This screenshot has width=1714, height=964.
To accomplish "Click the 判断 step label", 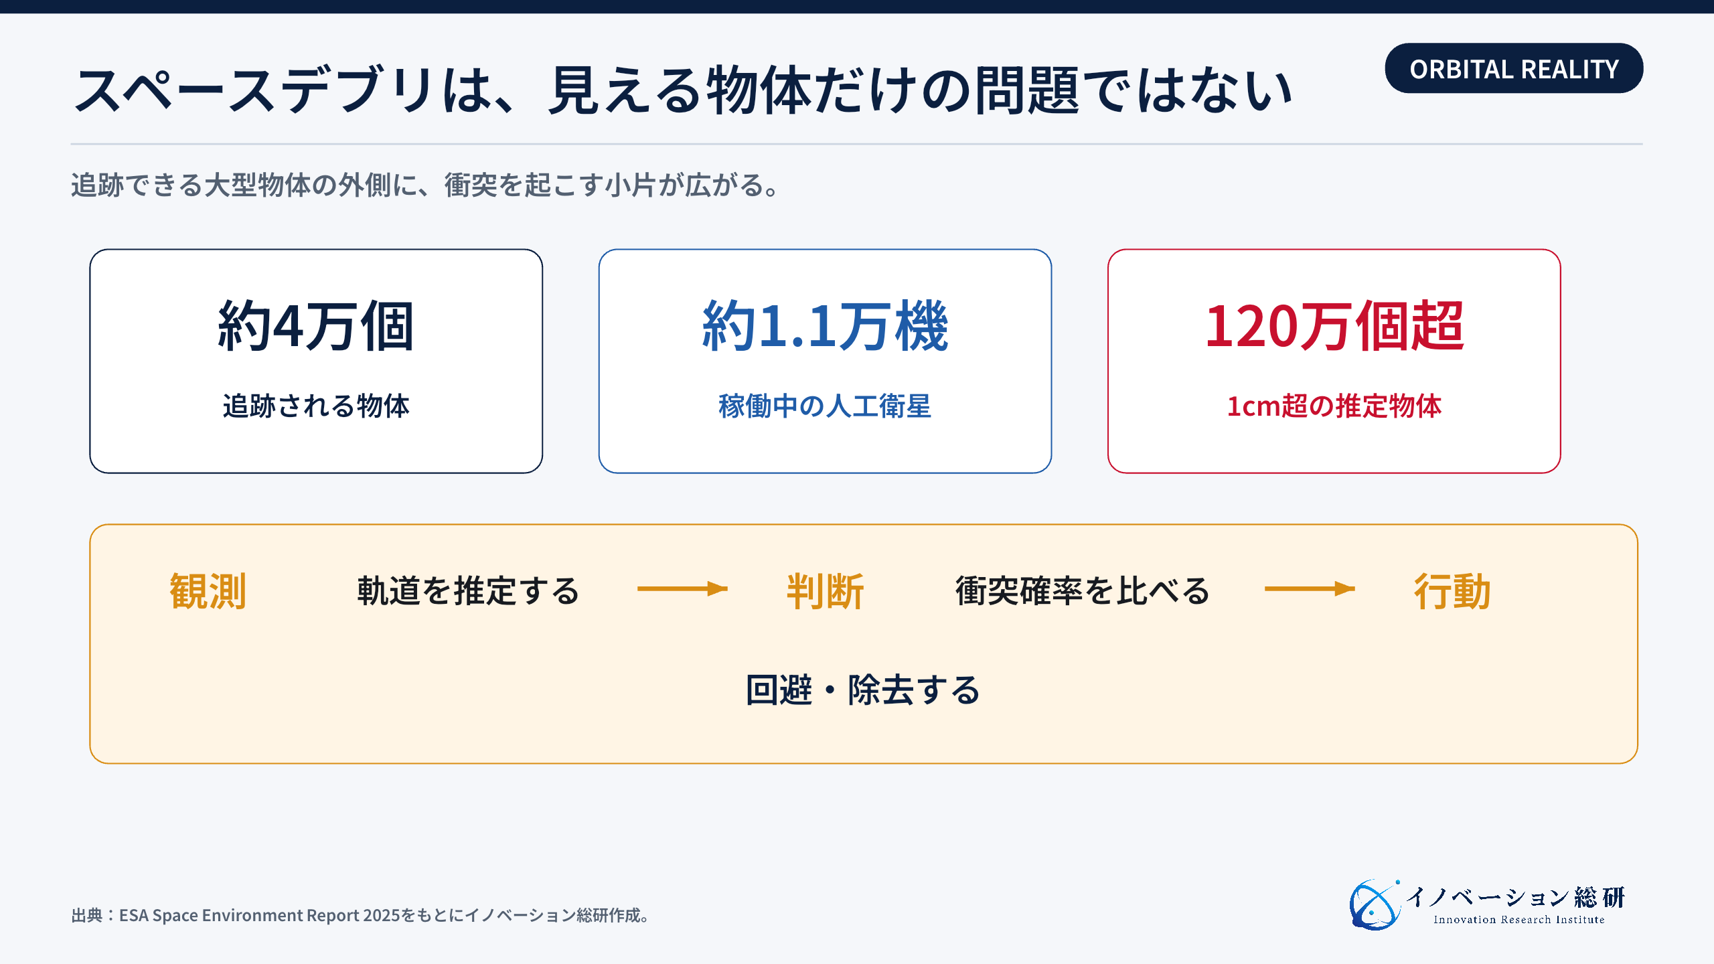I will click(x=825, y=591).
